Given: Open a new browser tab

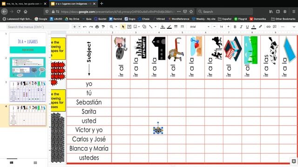Looking at the screenshot, I should pyautogui.click(x=102, y=3).
